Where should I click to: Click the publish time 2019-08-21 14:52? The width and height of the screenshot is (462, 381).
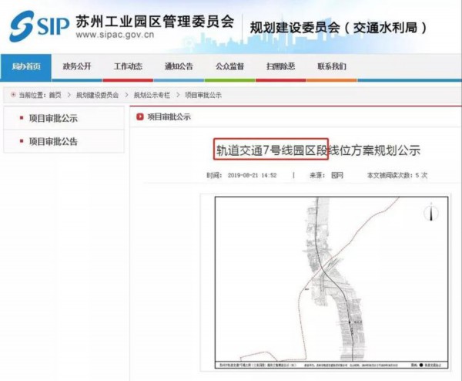[253, 175]
